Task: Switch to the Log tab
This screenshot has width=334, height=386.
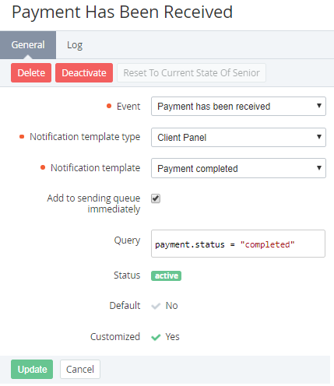Action: click(75, 45)
